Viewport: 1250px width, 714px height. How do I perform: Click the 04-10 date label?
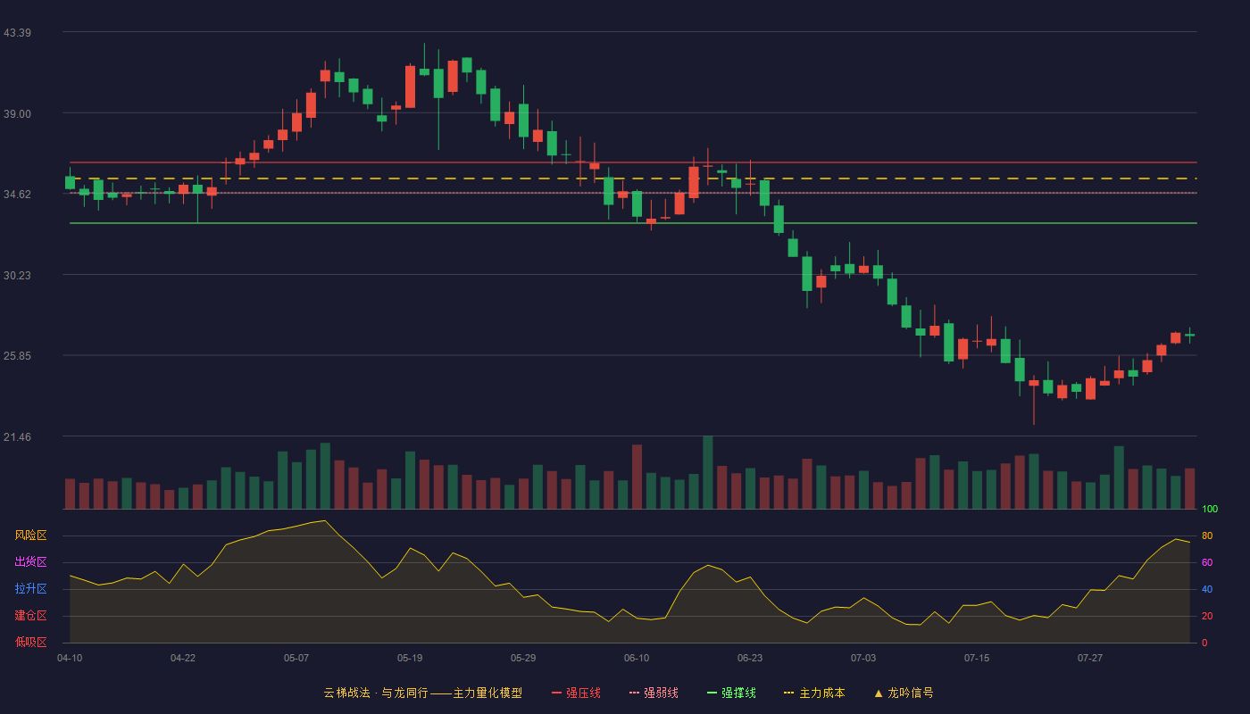pos(70,658)
